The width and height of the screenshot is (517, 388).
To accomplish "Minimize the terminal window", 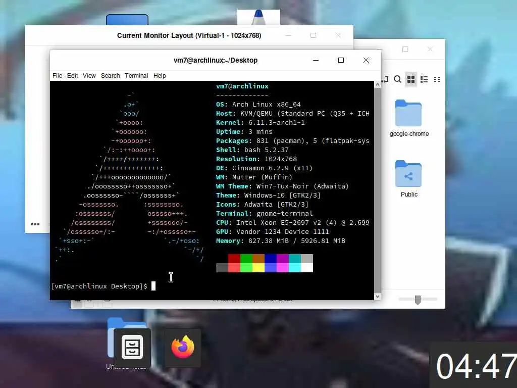I will tap(316, 60).
